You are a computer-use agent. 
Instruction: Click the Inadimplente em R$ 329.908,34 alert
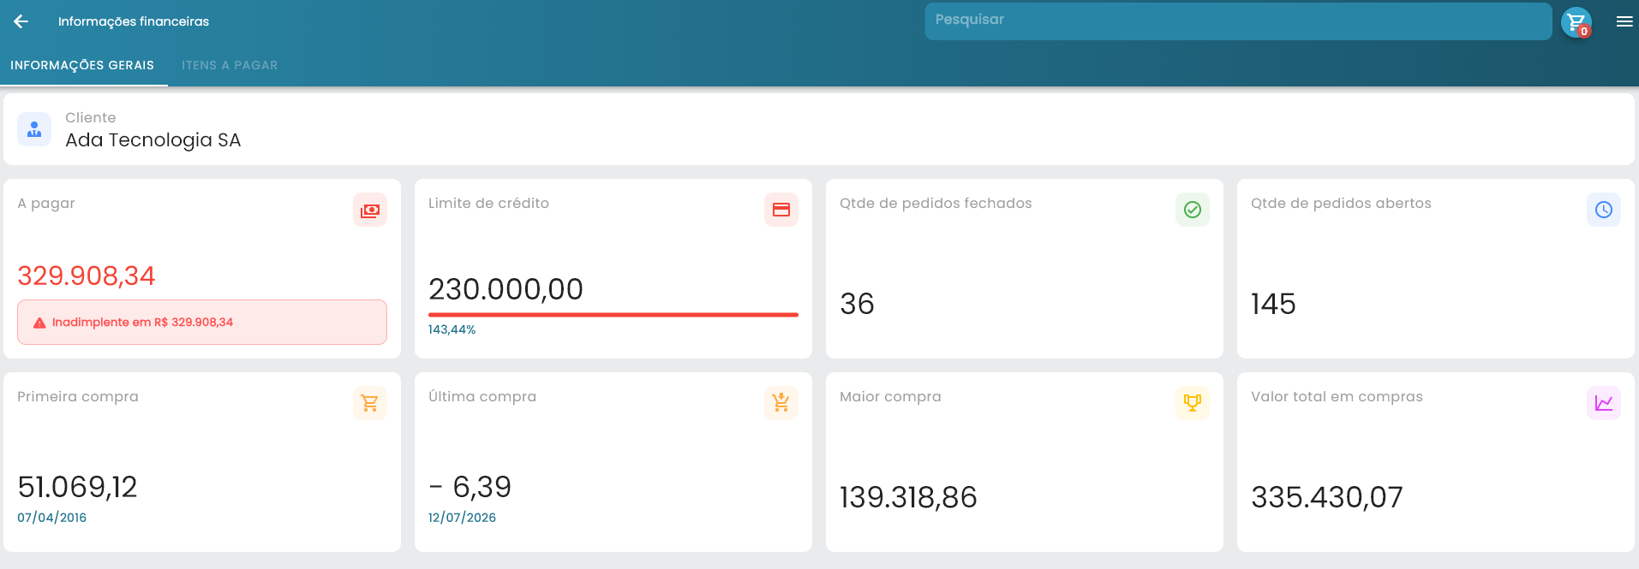click(202, 323)
